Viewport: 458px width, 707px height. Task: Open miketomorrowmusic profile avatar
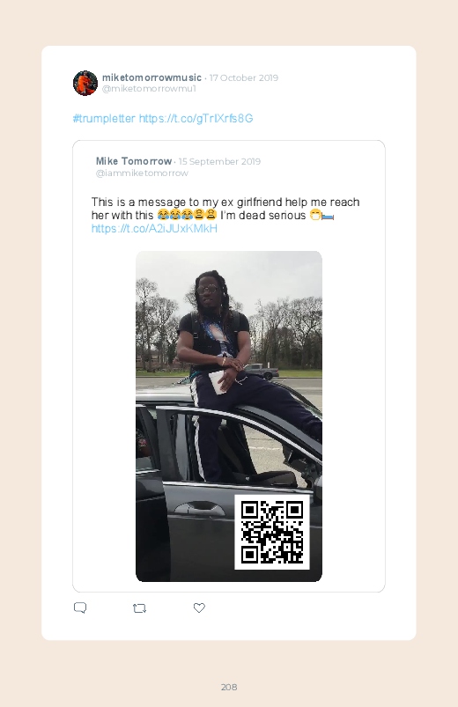click(x=85, y=83)
